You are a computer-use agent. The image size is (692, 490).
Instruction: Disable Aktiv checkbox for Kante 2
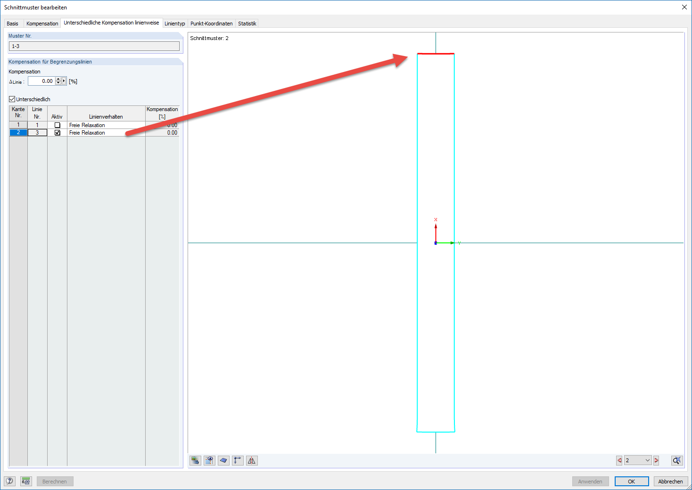click(58, 133)
